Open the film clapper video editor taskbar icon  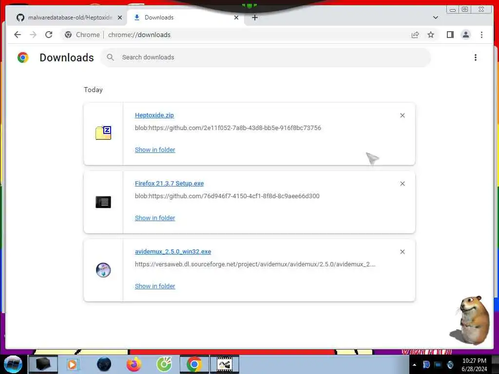pyautogui.click(x=224, y=364)
